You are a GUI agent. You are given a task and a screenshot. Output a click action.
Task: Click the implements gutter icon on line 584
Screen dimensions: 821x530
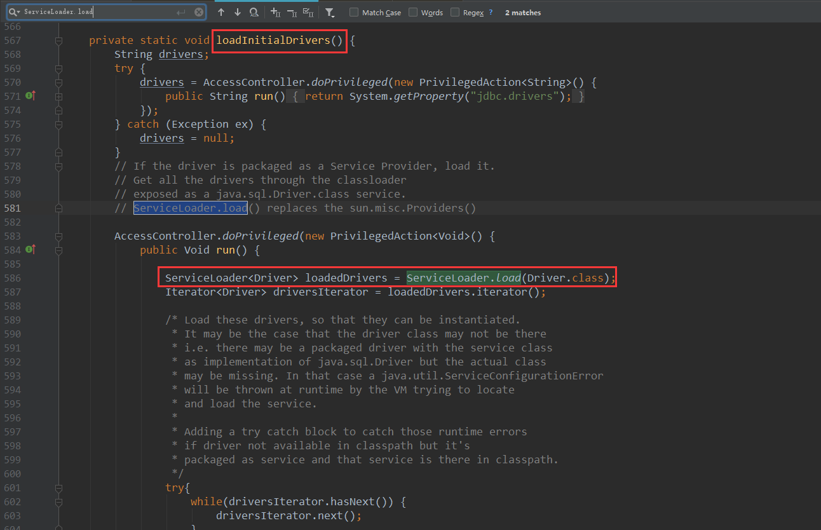pos(31,250)
